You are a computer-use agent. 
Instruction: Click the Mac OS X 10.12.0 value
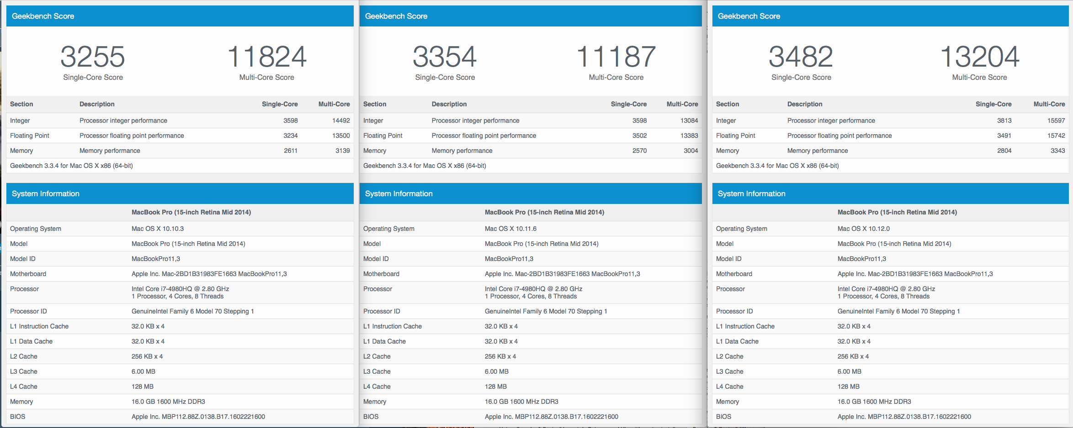864,229
